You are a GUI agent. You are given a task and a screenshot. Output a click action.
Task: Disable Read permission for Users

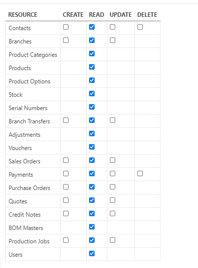92,254
